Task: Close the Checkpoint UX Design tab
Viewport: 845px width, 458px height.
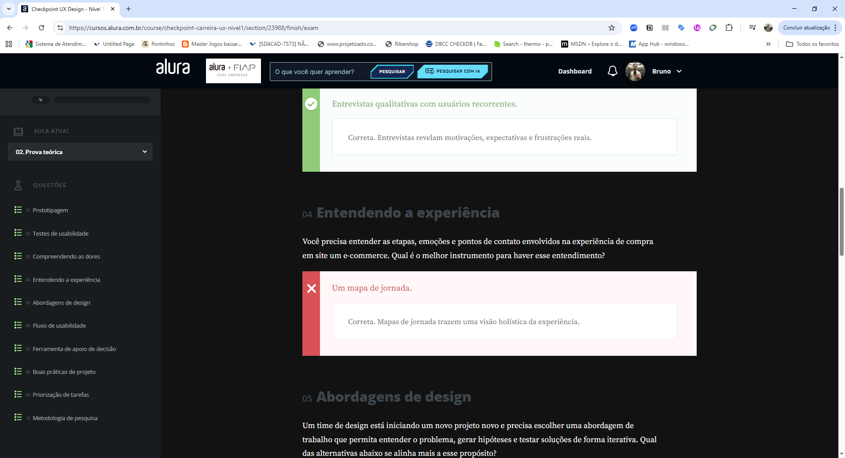Action: pyautogui.click(x=113, y=9)
